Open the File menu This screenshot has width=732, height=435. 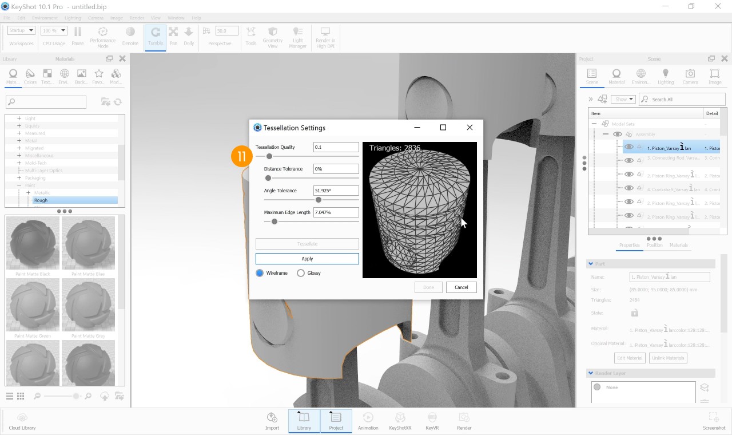coord(7,18)
